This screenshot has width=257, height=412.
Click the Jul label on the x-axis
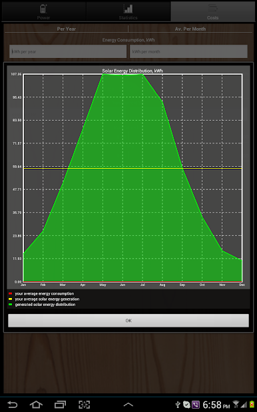tap(142, 285)
